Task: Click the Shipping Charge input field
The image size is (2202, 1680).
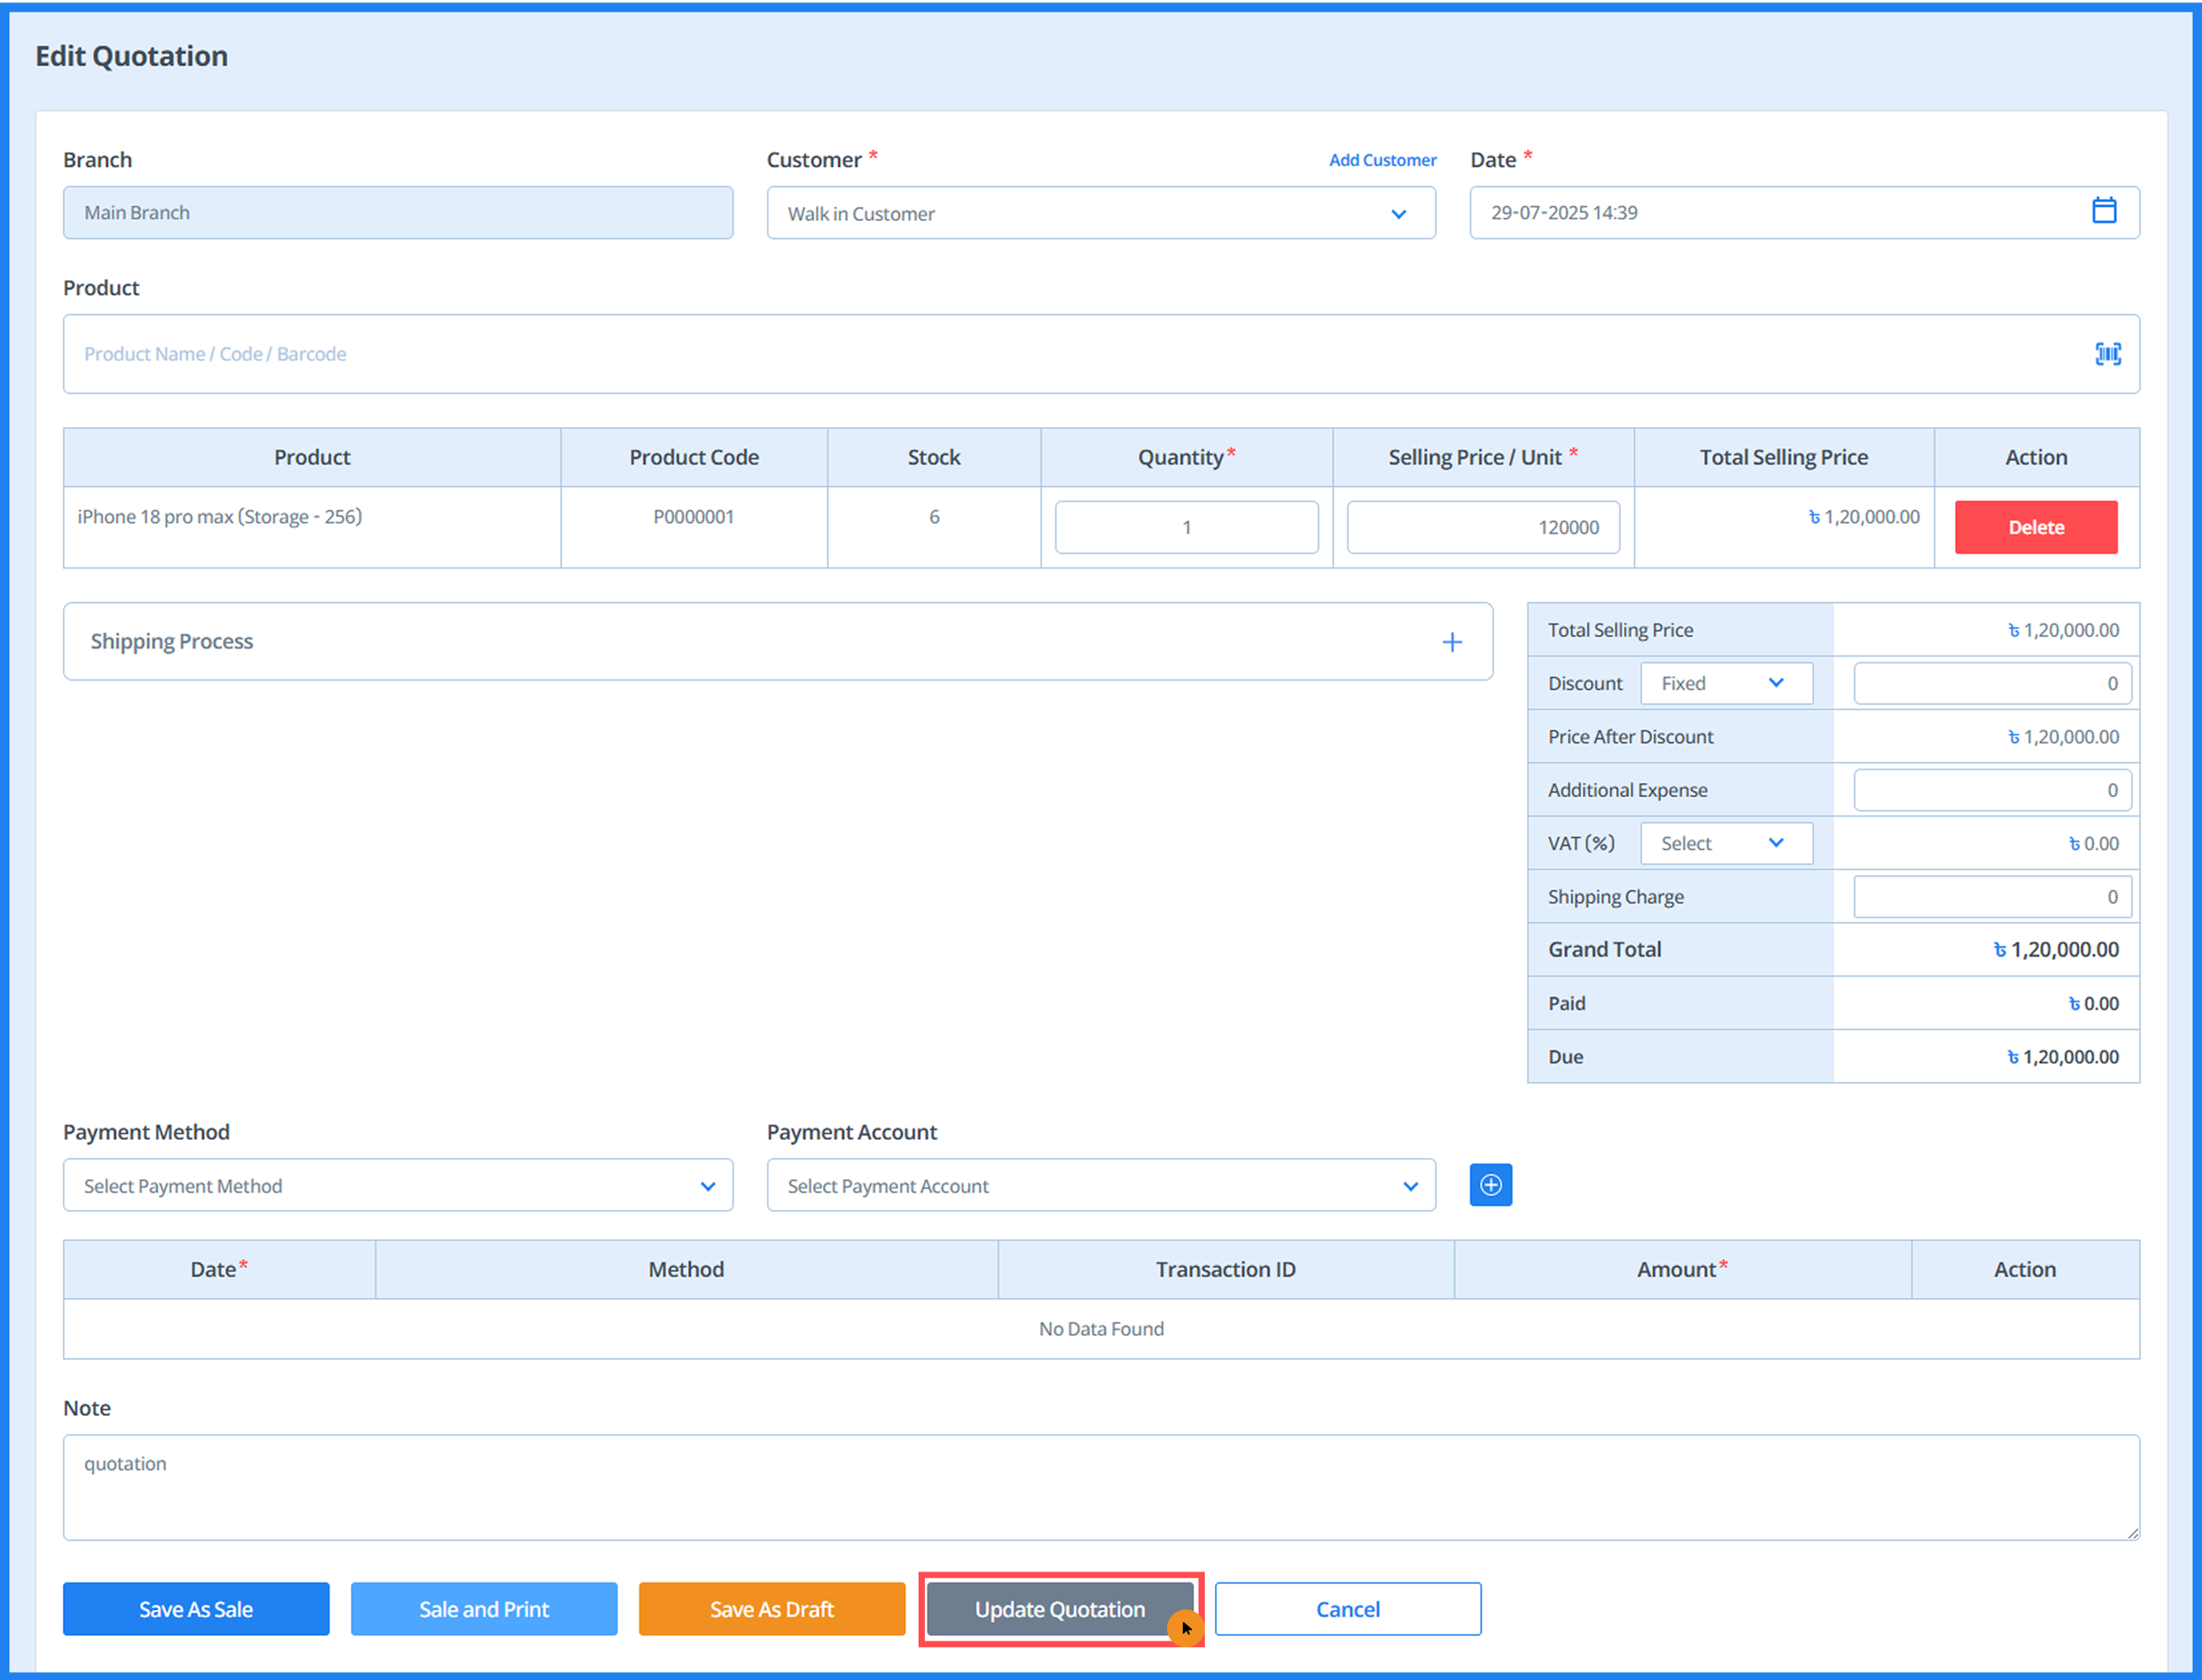Action: pos(1991,897)
